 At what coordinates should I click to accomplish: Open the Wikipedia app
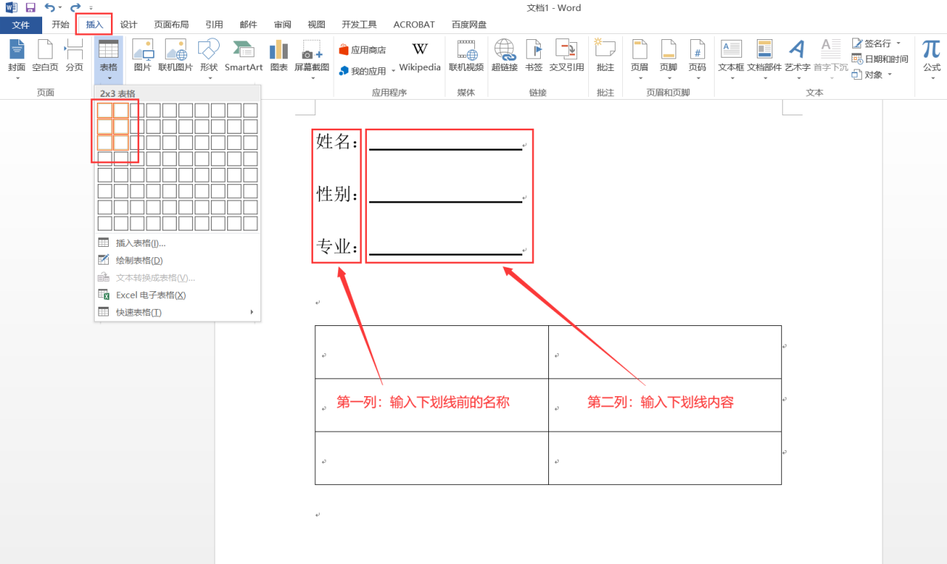[x=419, y=57]
